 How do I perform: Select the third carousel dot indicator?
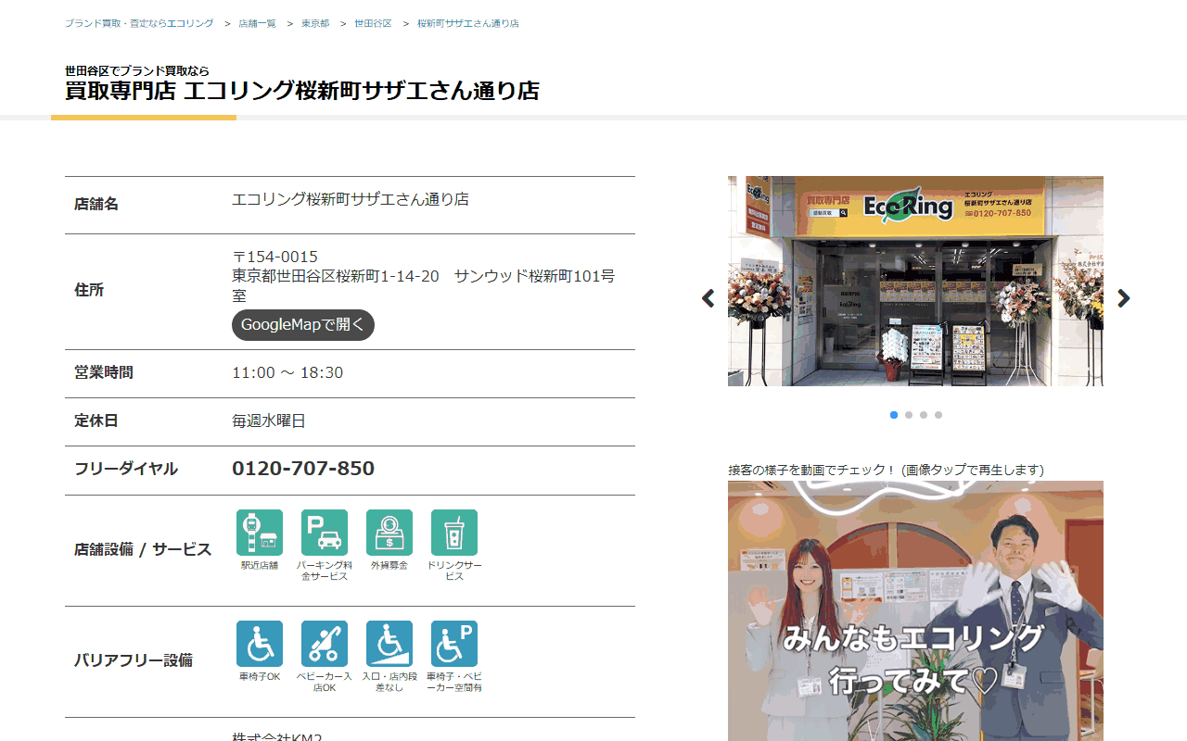(924, 415)
